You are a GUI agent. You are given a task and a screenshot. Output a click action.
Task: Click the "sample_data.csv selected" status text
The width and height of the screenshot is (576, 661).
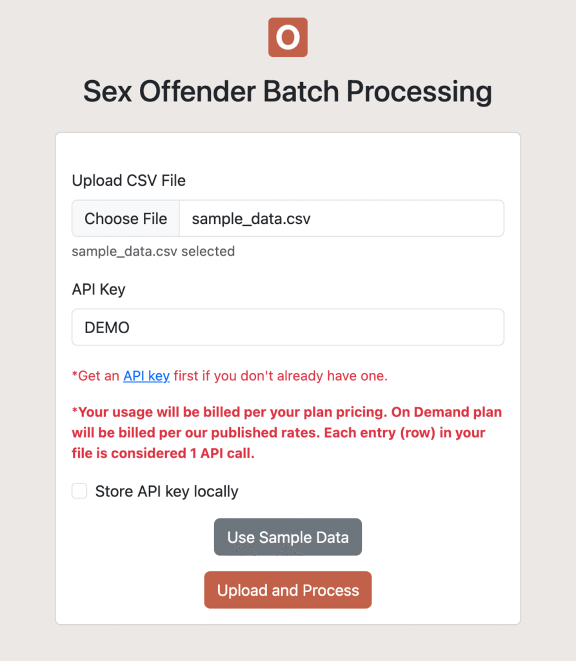153,251
